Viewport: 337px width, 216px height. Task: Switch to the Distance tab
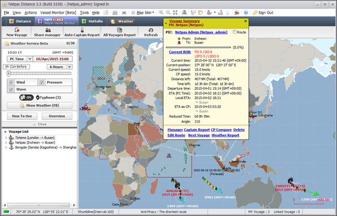(x=20, y=21)
